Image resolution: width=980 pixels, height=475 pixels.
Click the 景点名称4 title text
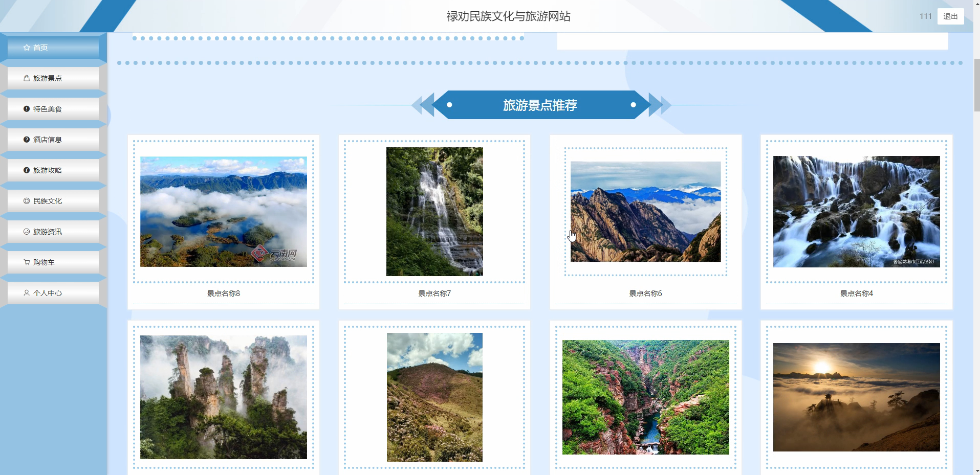pyautogui.click(x=856, y=293)
